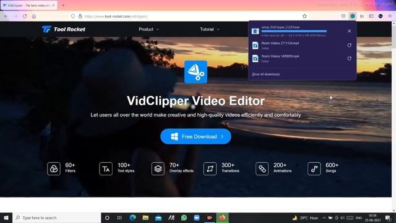396x223 pixels.
Task: Retry the Pexels Videos 2711134.mp4 download
Action: tap(349, 45)
